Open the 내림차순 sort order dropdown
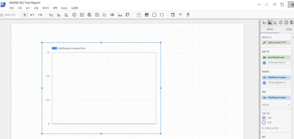294x139 pixels. [x=276, y=105]
